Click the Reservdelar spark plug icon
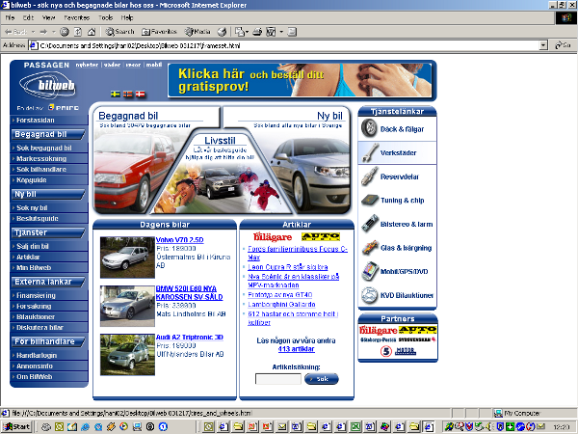This screenshot has height=434, width=578. [369, 176]
